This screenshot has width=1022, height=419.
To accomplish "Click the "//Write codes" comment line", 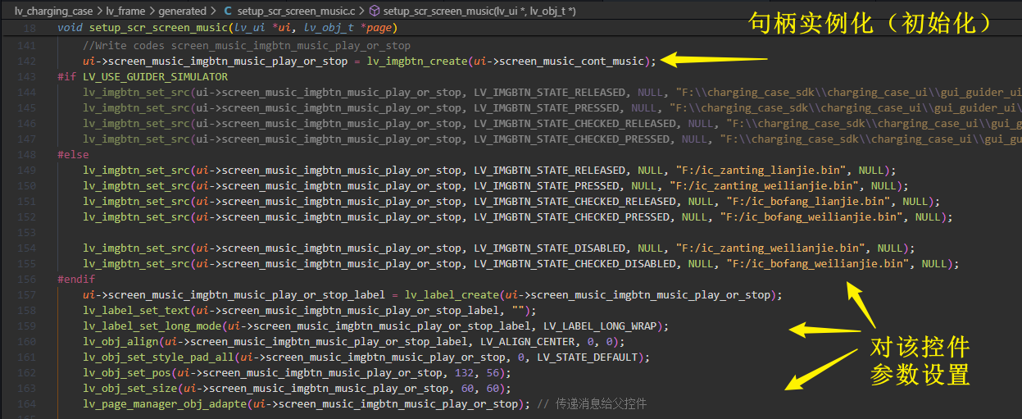I will pos(247,45).
